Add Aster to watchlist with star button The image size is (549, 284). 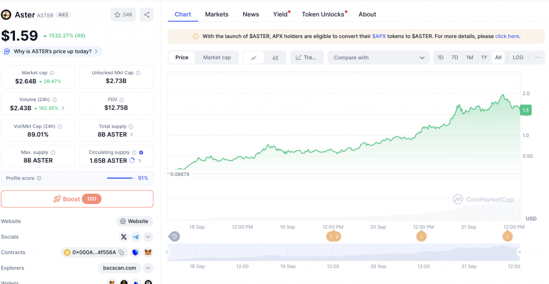click(123, 14)
